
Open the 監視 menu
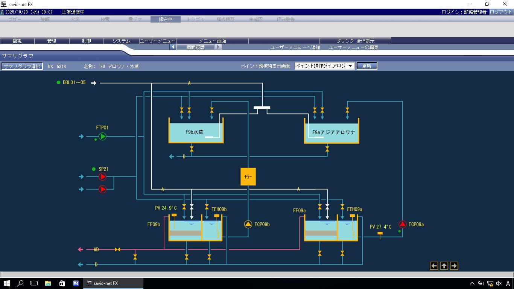coord(17,41)
